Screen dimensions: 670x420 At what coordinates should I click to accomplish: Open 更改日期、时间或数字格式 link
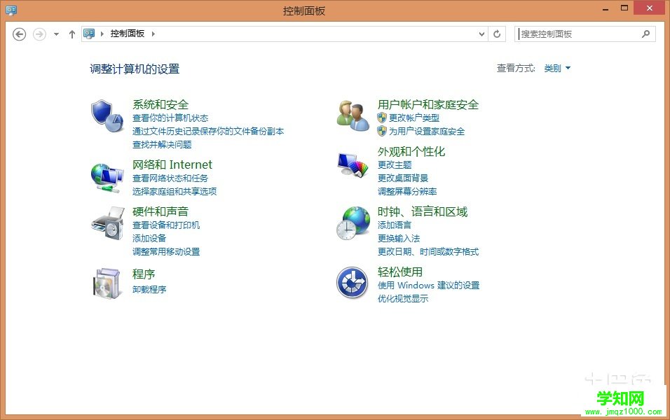coord(428,251)
